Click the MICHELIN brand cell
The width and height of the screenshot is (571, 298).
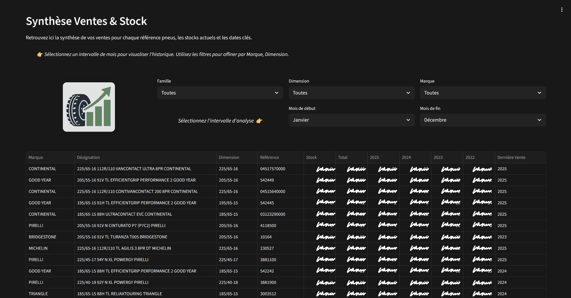(x=38, y=248)
